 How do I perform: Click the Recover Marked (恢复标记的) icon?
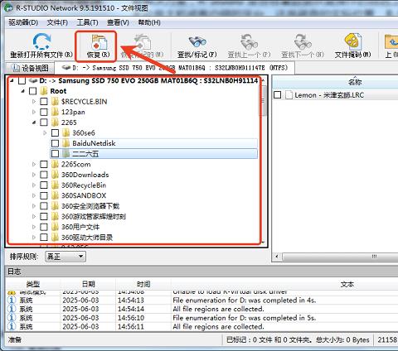pos(143,42)
